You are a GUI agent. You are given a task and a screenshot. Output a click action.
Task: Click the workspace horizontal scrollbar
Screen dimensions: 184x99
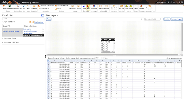pyautogui.click(x=113, y=55)
